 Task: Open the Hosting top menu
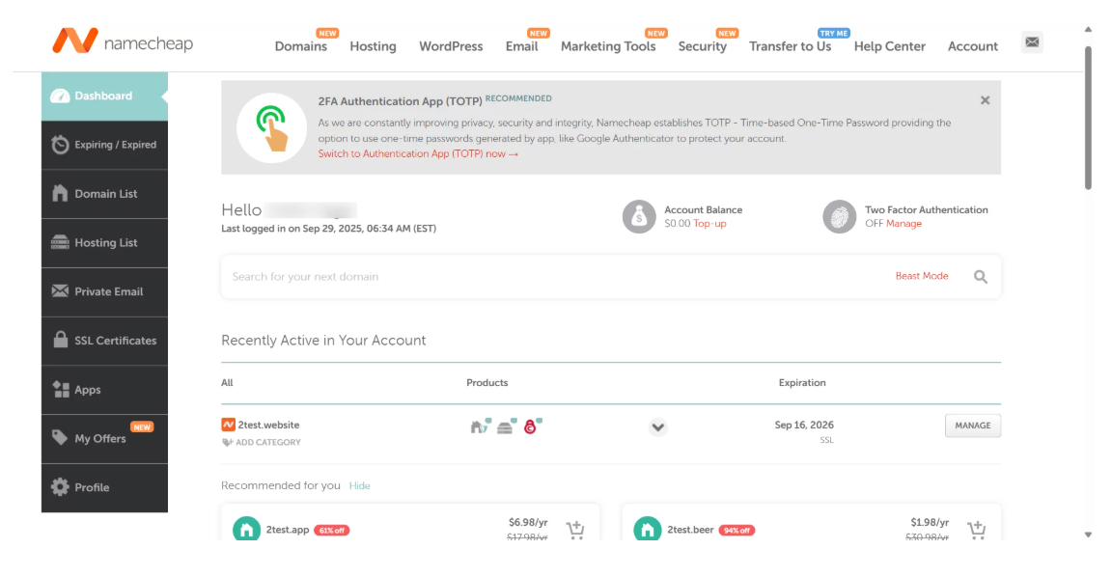pos(373,46)
